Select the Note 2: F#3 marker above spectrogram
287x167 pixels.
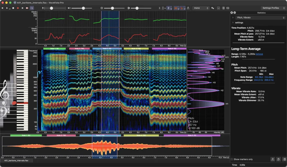[80, 49]
